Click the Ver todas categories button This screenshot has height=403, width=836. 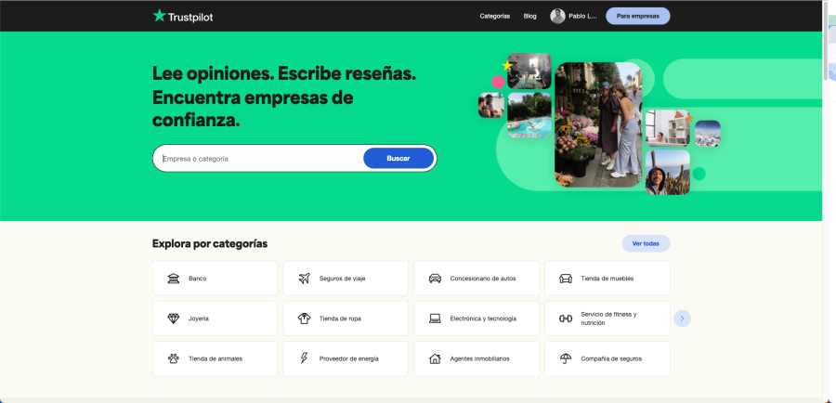click(x=646, y=243)
